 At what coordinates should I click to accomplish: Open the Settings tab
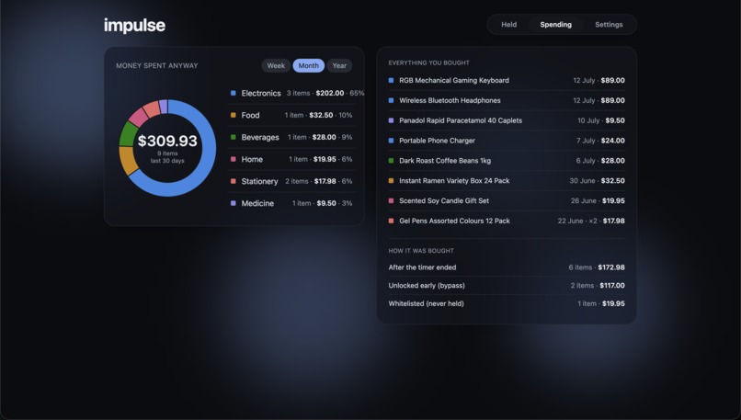(x=609, y=25)
